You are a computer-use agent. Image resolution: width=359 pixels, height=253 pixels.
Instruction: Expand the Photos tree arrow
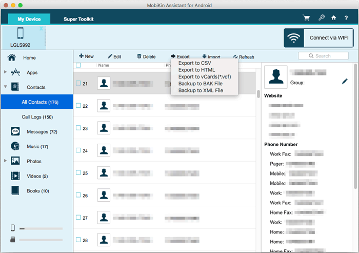pyautogui.click(x=5, y=161)
